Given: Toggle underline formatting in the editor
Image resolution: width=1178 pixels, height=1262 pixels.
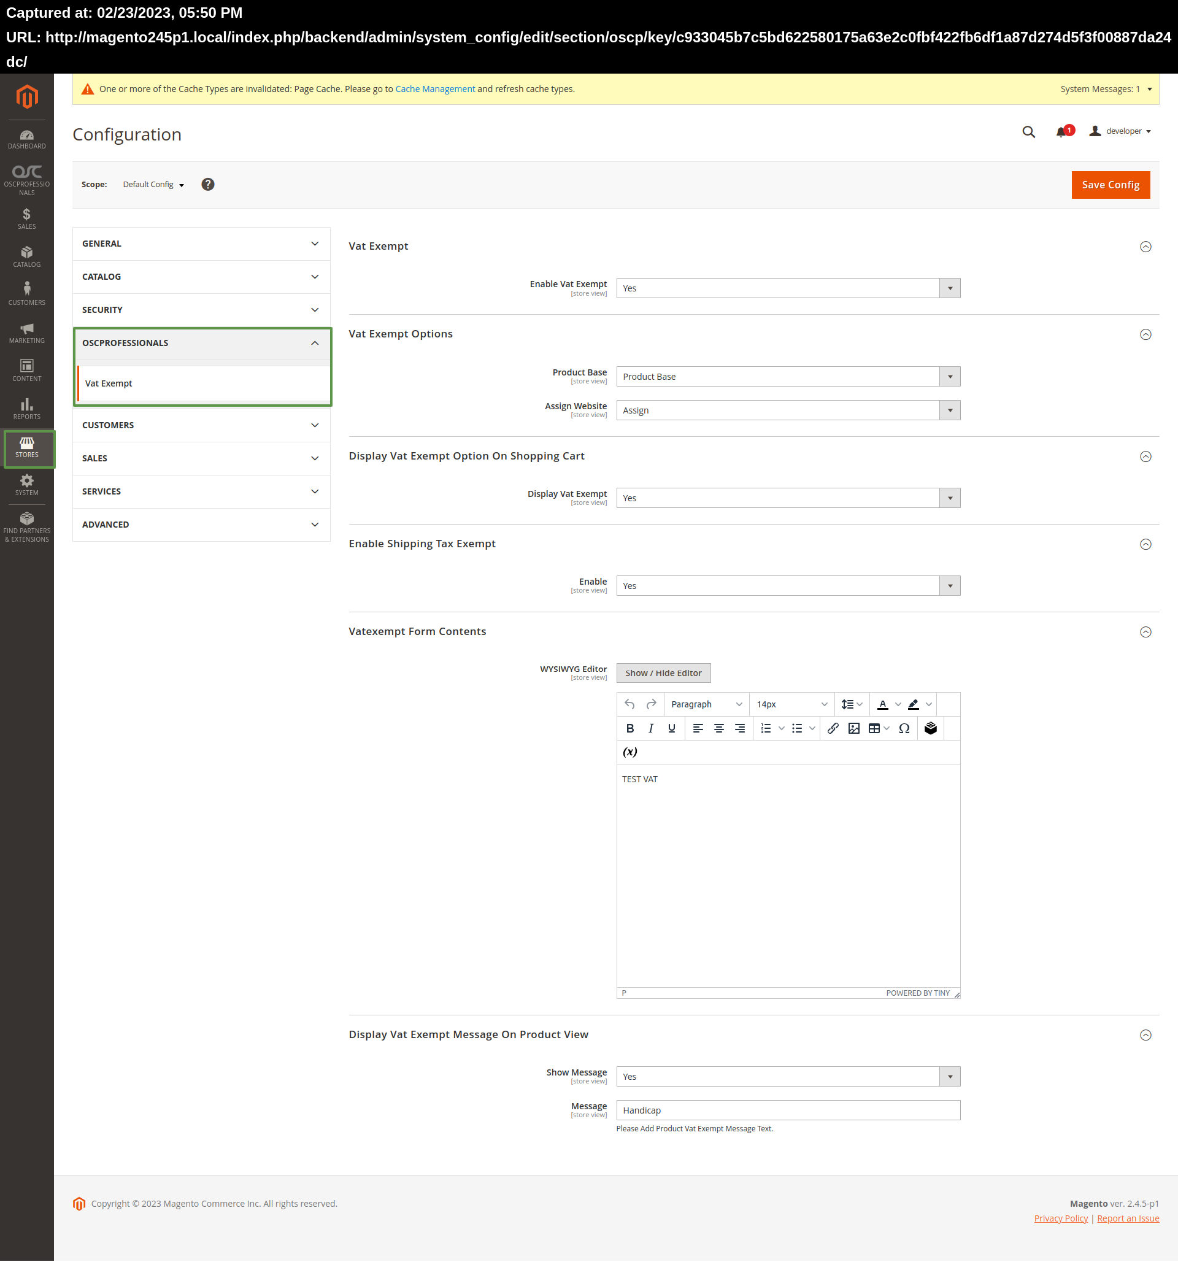Looking at the screenshot, I should coord(671,728).
